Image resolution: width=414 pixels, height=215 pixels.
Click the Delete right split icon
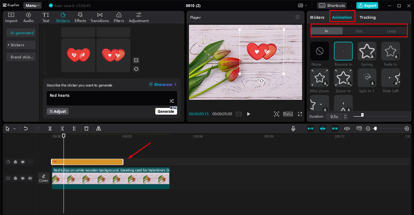tap(74, 128)
